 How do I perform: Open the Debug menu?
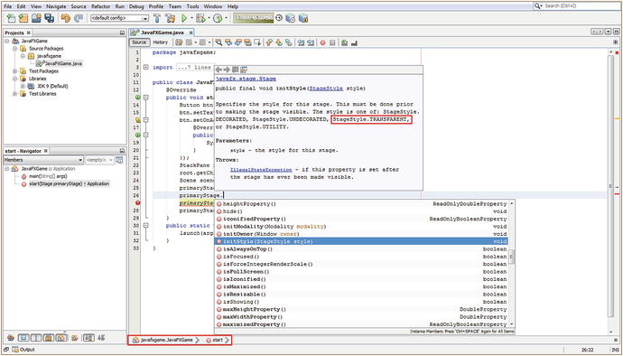click(136, 6)
